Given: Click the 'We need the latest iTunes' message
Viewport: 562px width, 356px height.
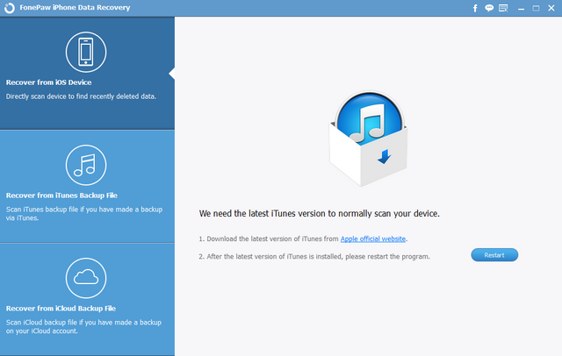Looking at the screenshot, I should (x=319, y=213).
